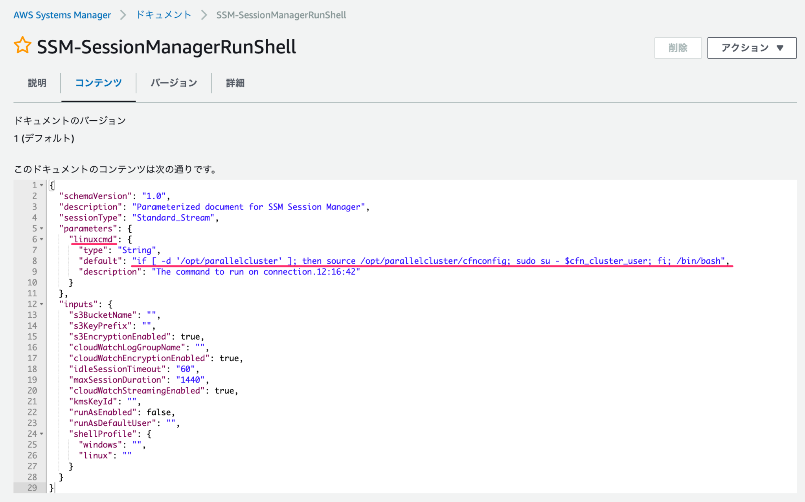
Task: Click the collapse triangle on line 1
Action: click(41, 185)
